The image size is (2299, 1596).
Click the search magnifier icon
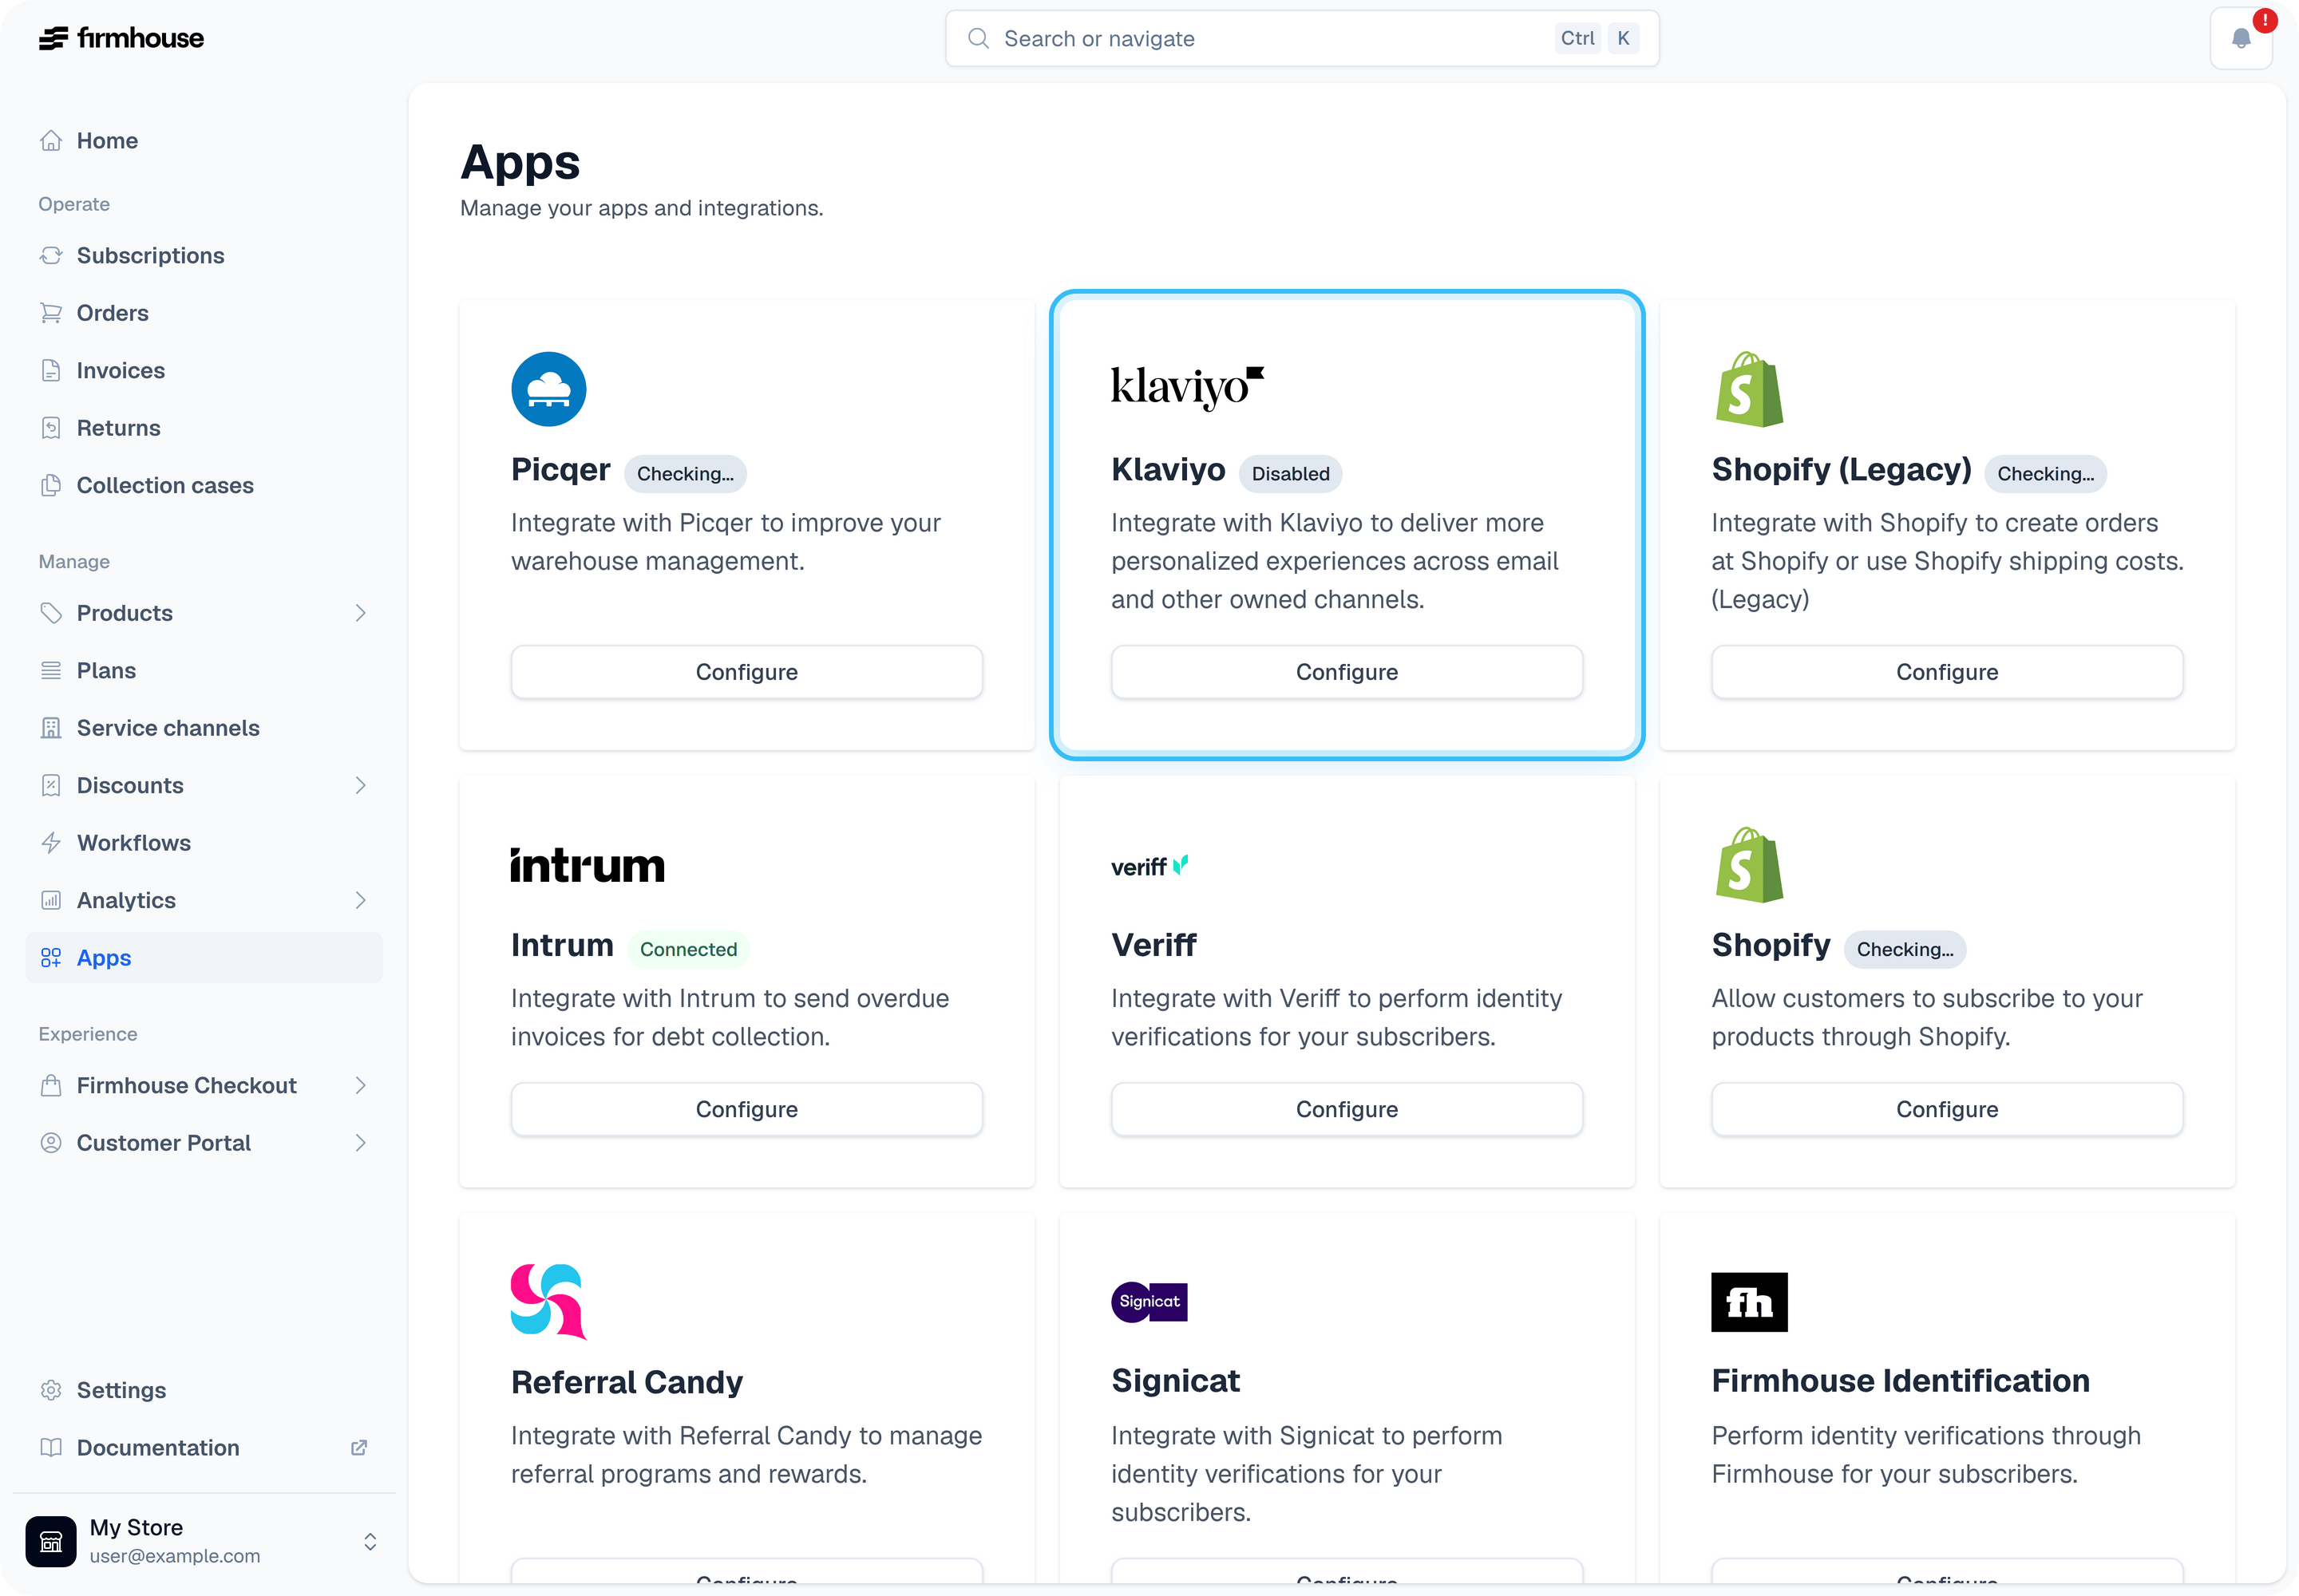point(979,38)
